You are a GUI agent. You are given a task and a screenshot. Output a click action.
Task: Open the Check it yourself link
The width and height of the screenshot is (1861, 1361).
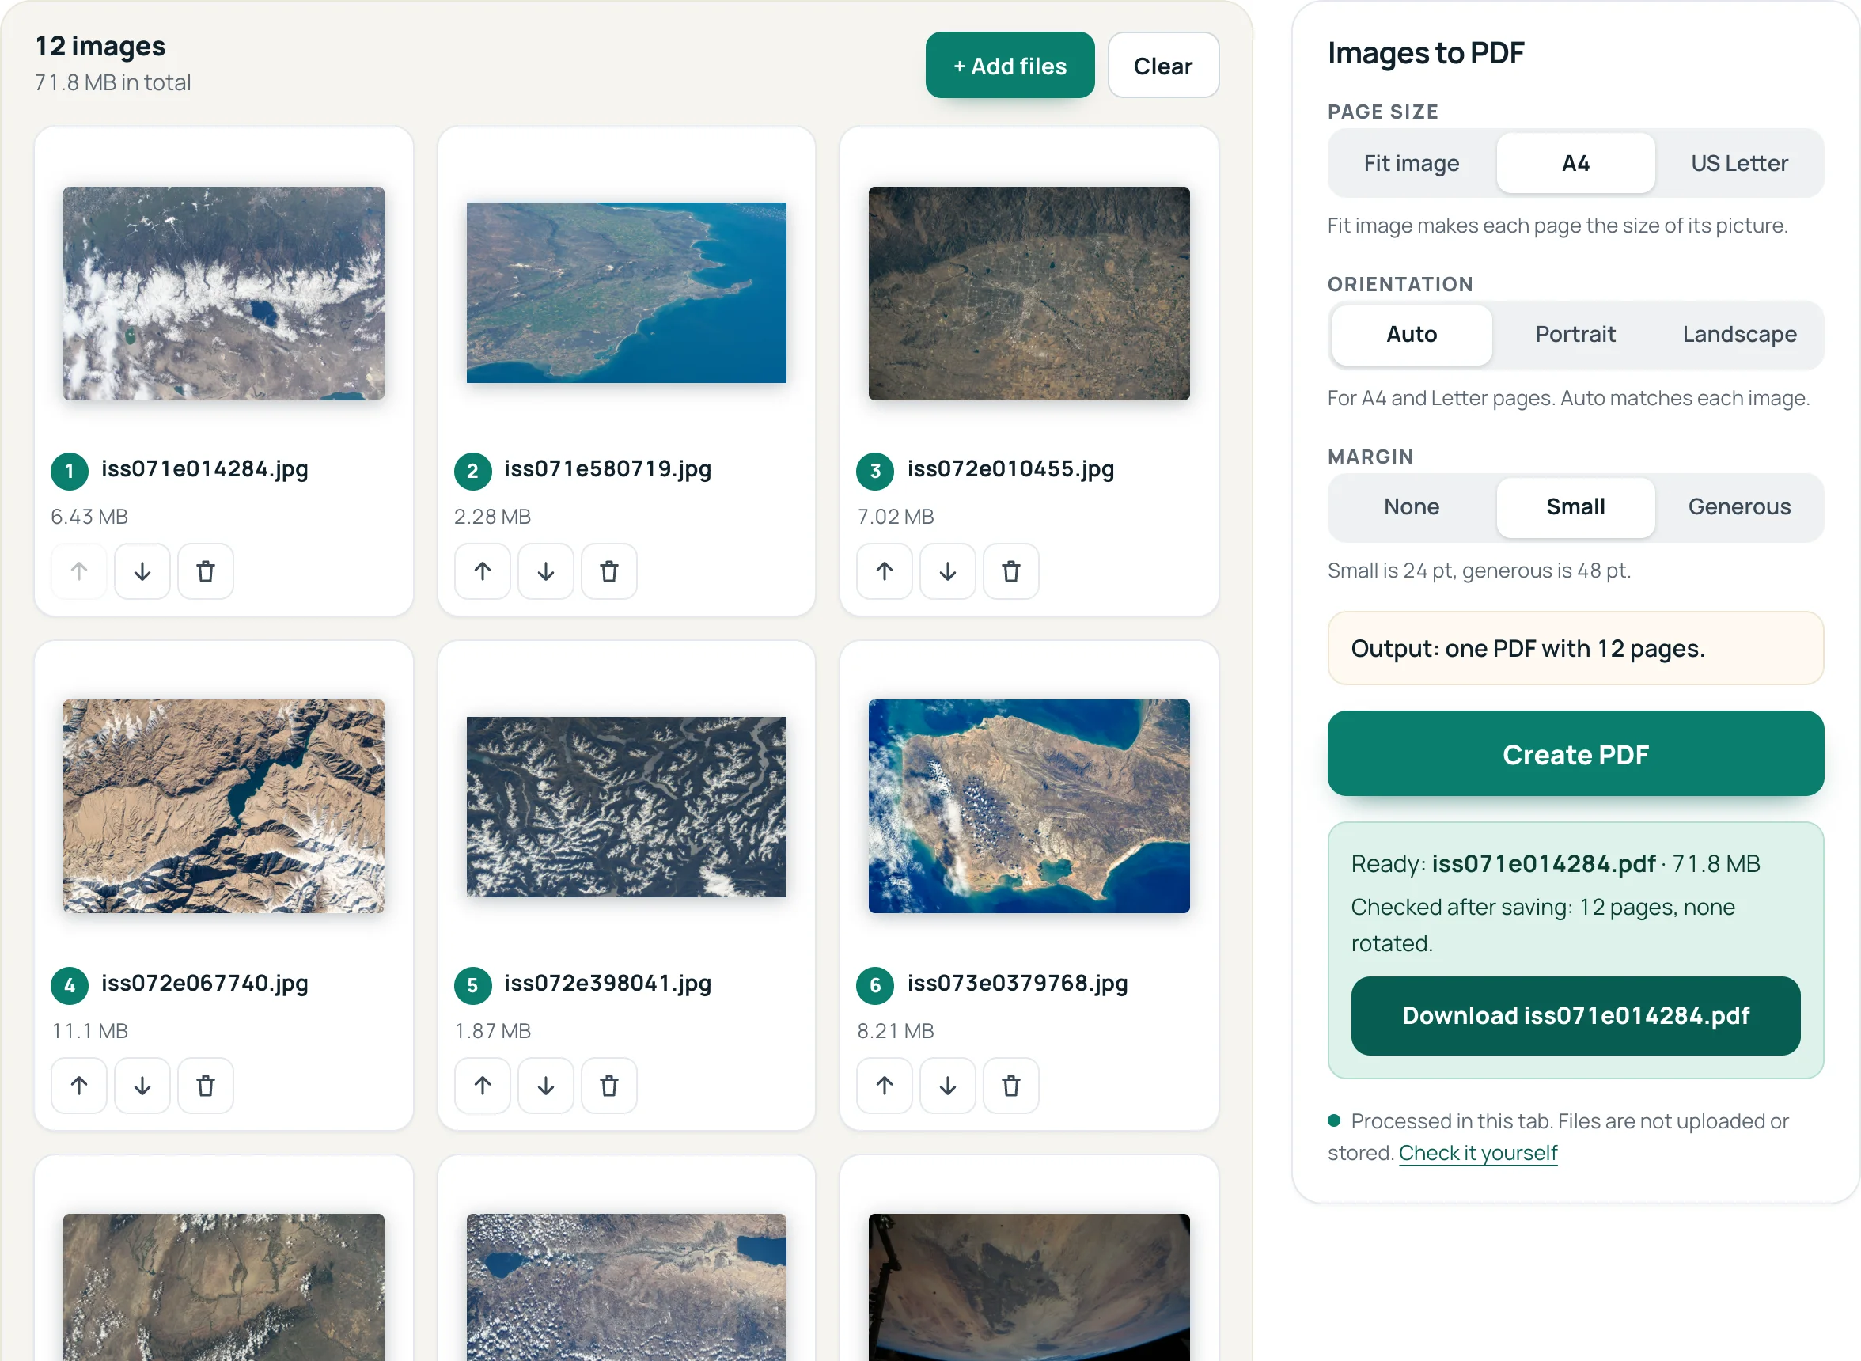(1478, 1153)
